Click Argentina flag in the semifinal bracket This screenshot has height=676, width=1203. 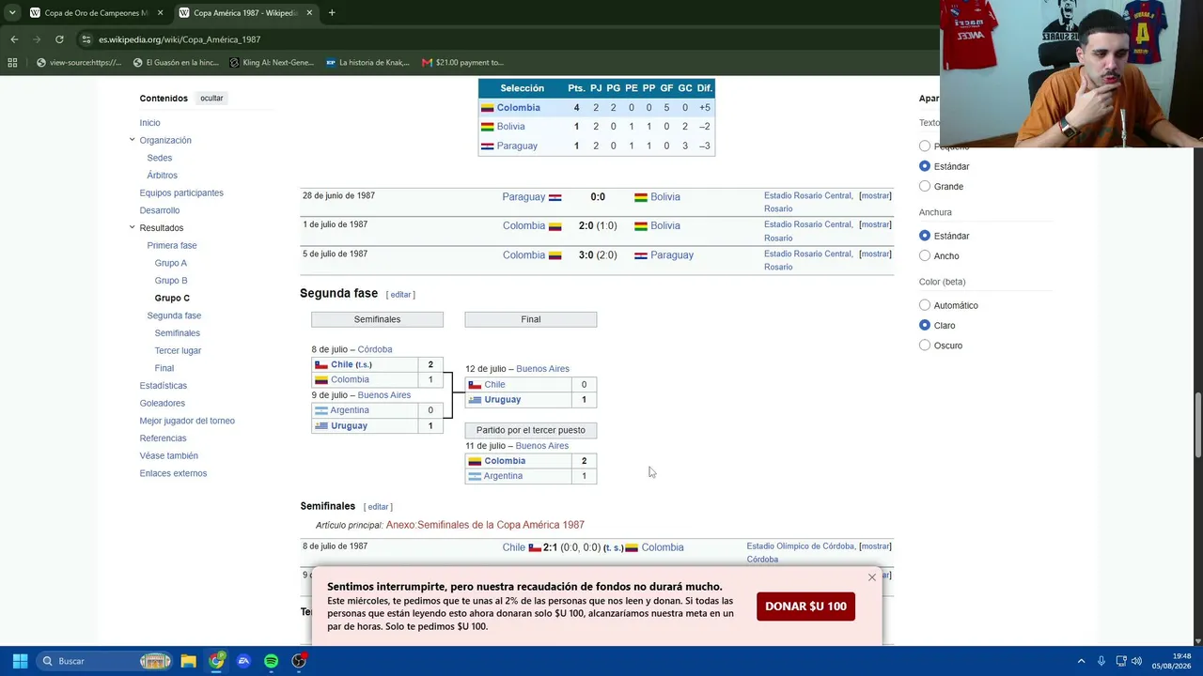tap(321, 410)
